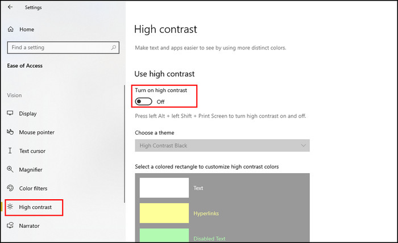Select the Mouse pointer icon
Screen dimensions: 398x243
click(x=10, y=132)
